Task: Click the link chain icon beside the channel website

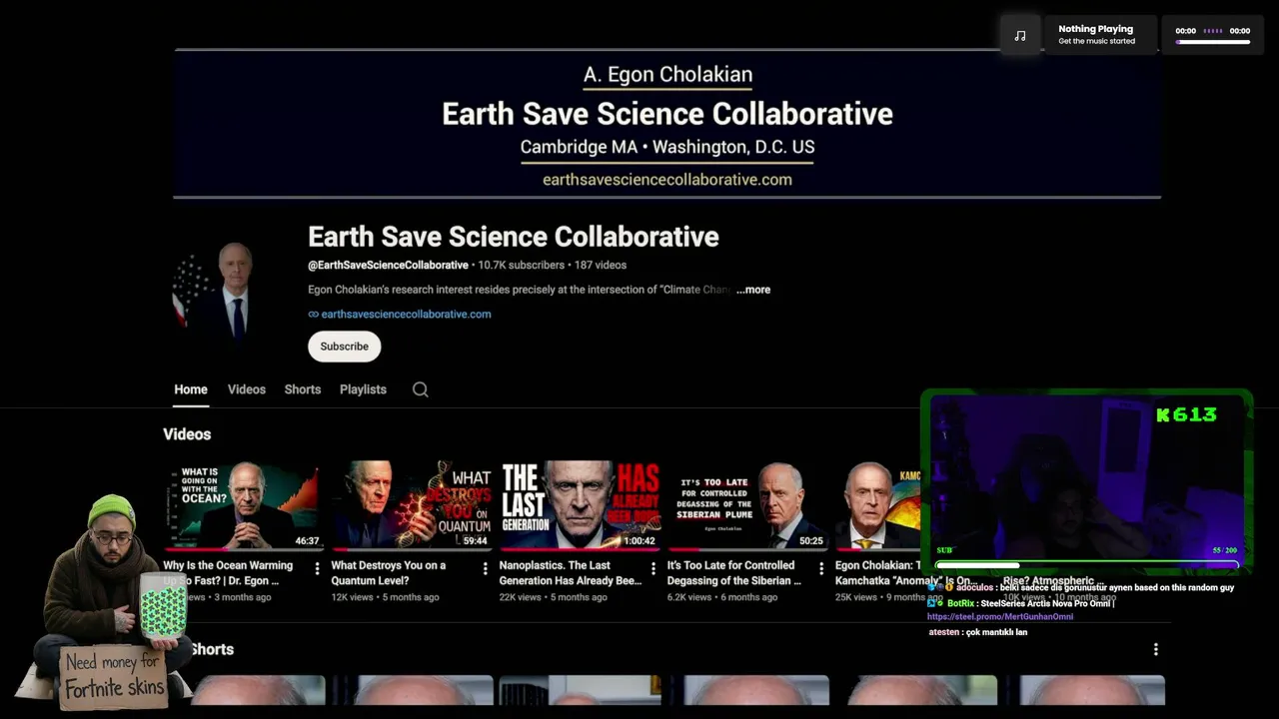Action: [314, 314]
